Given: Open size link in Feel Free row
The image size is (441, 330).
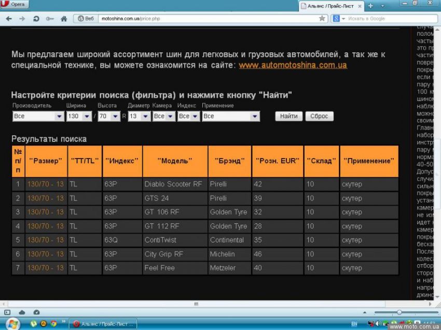Looking at the screenshot, I should point(46,268).
